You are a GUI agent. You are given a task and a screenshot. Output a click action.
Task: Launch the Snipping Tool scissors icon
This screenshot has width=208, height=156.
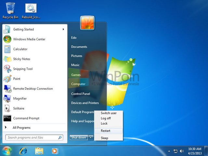click(x=7, y=69)
